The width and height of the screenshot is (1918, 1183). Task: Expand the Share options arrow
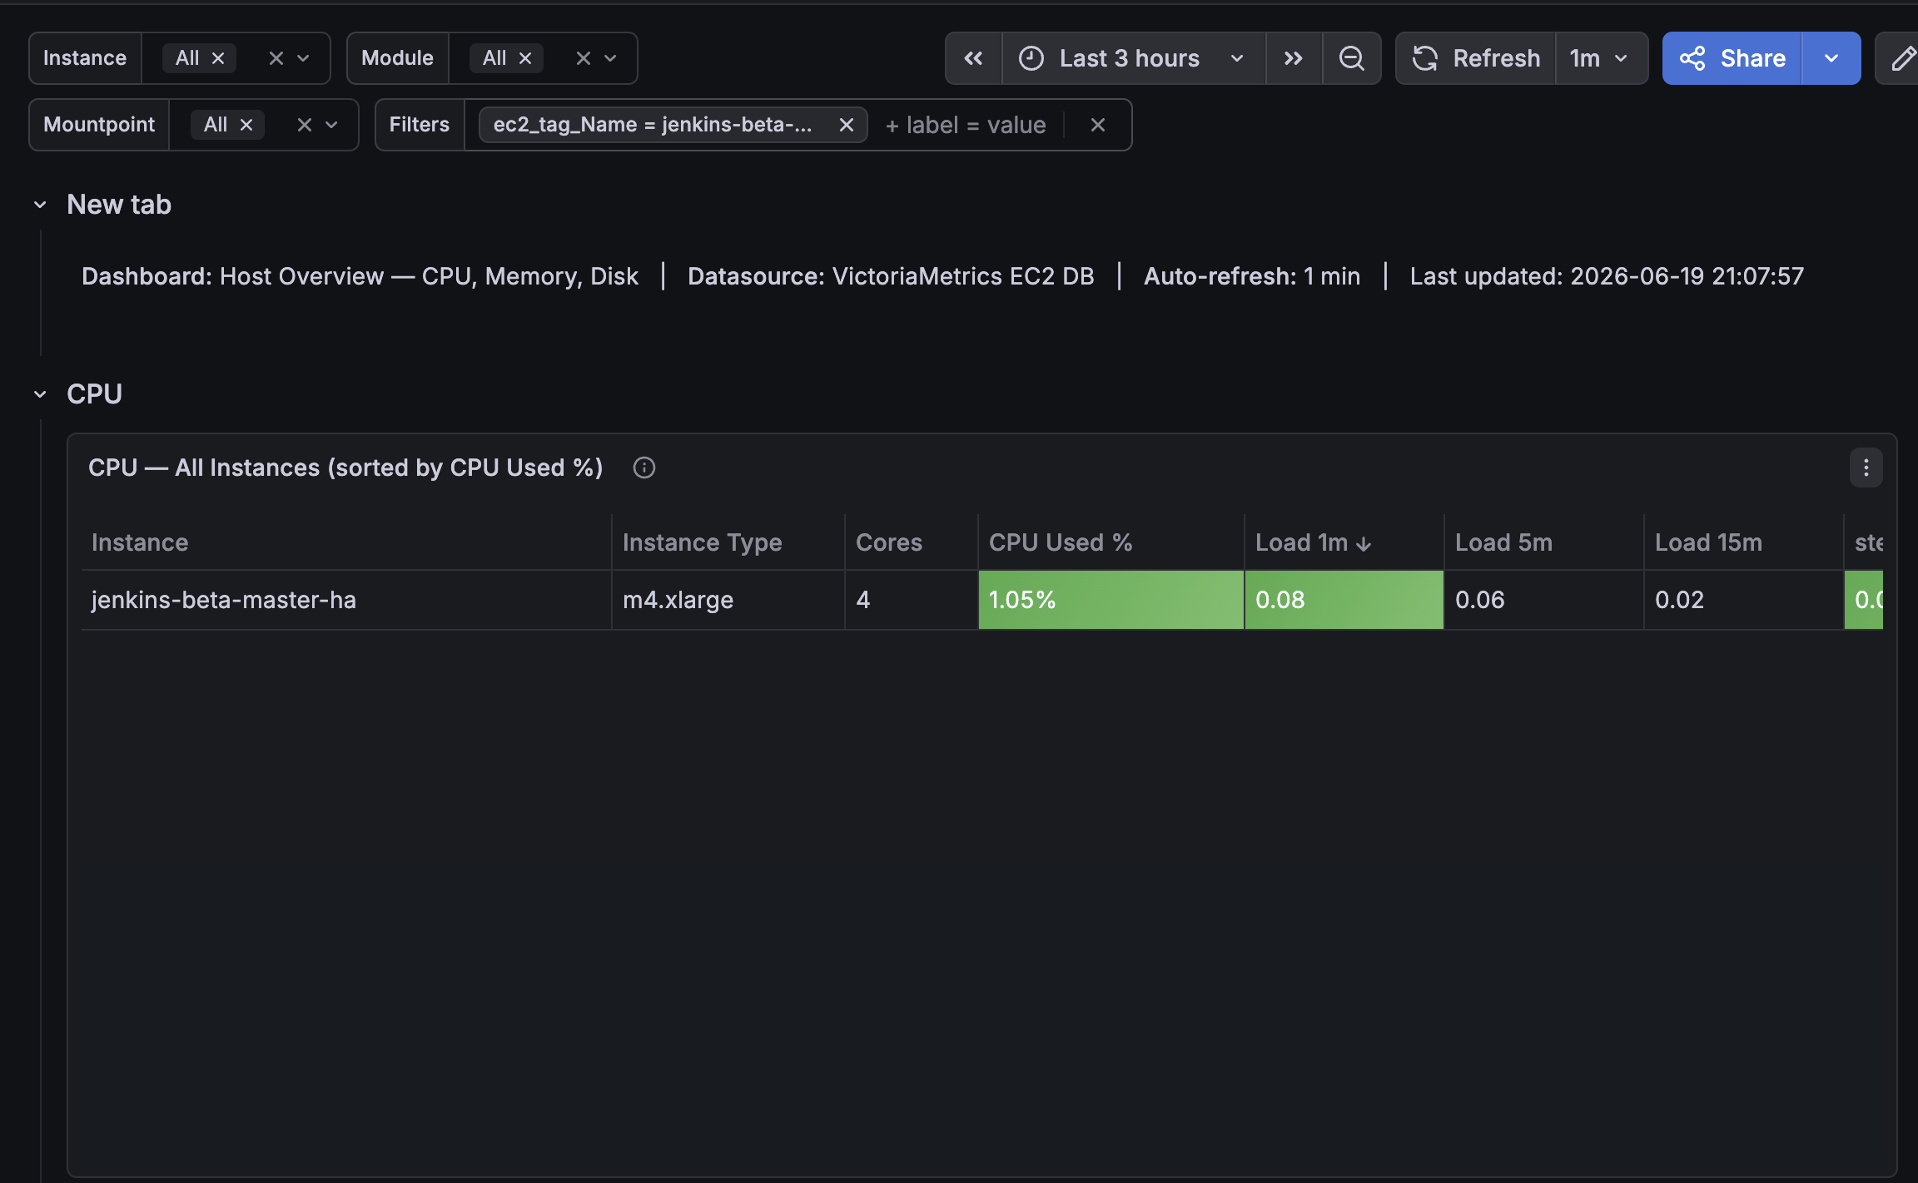coord(1831,58)
